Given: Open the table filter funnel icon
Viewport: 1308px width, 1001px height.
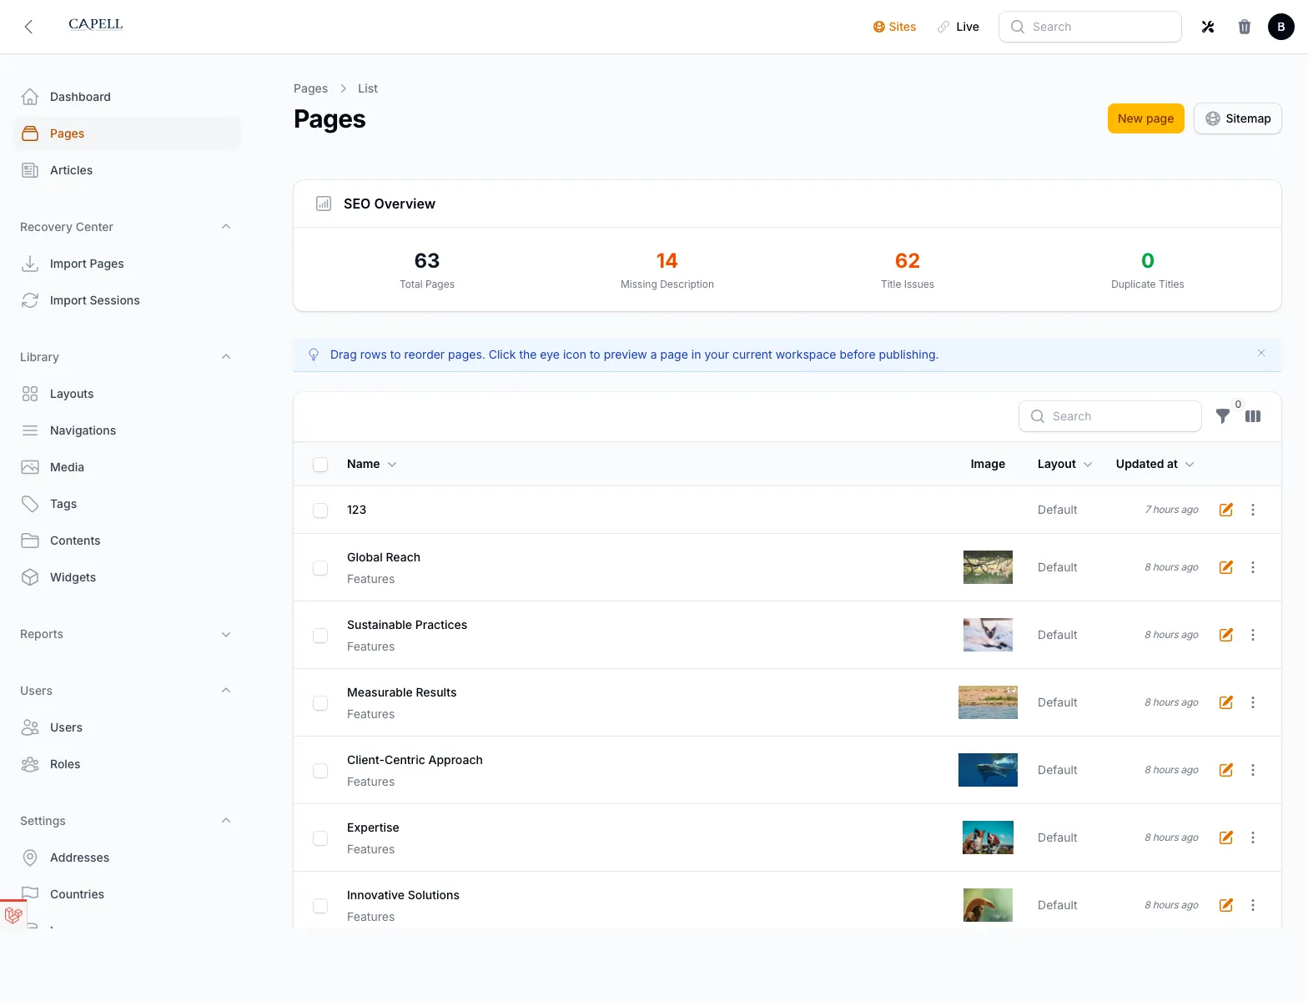Looking at the screenshot, I should click(x=1223, y=416).
